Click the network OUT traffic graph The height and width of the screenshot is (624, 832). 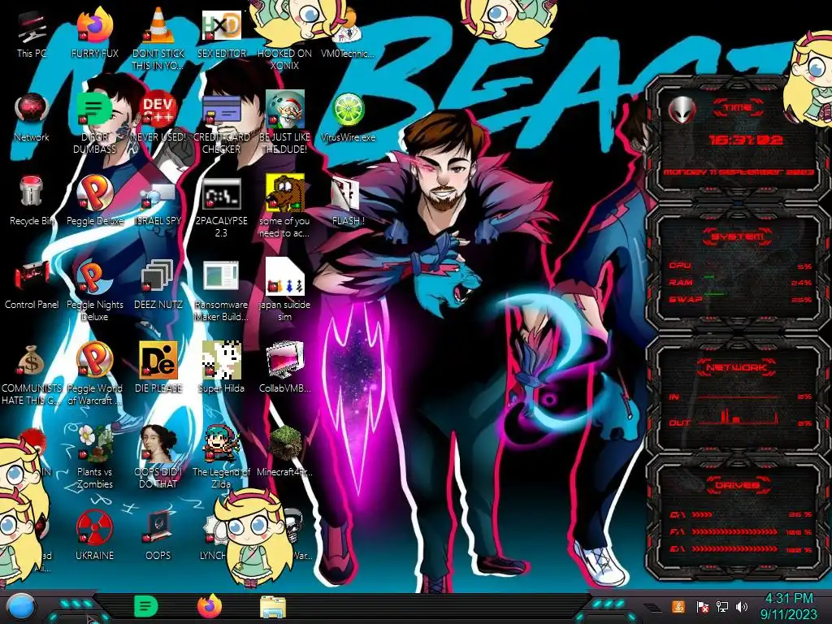pyautogui.click(x=739, y=418)
